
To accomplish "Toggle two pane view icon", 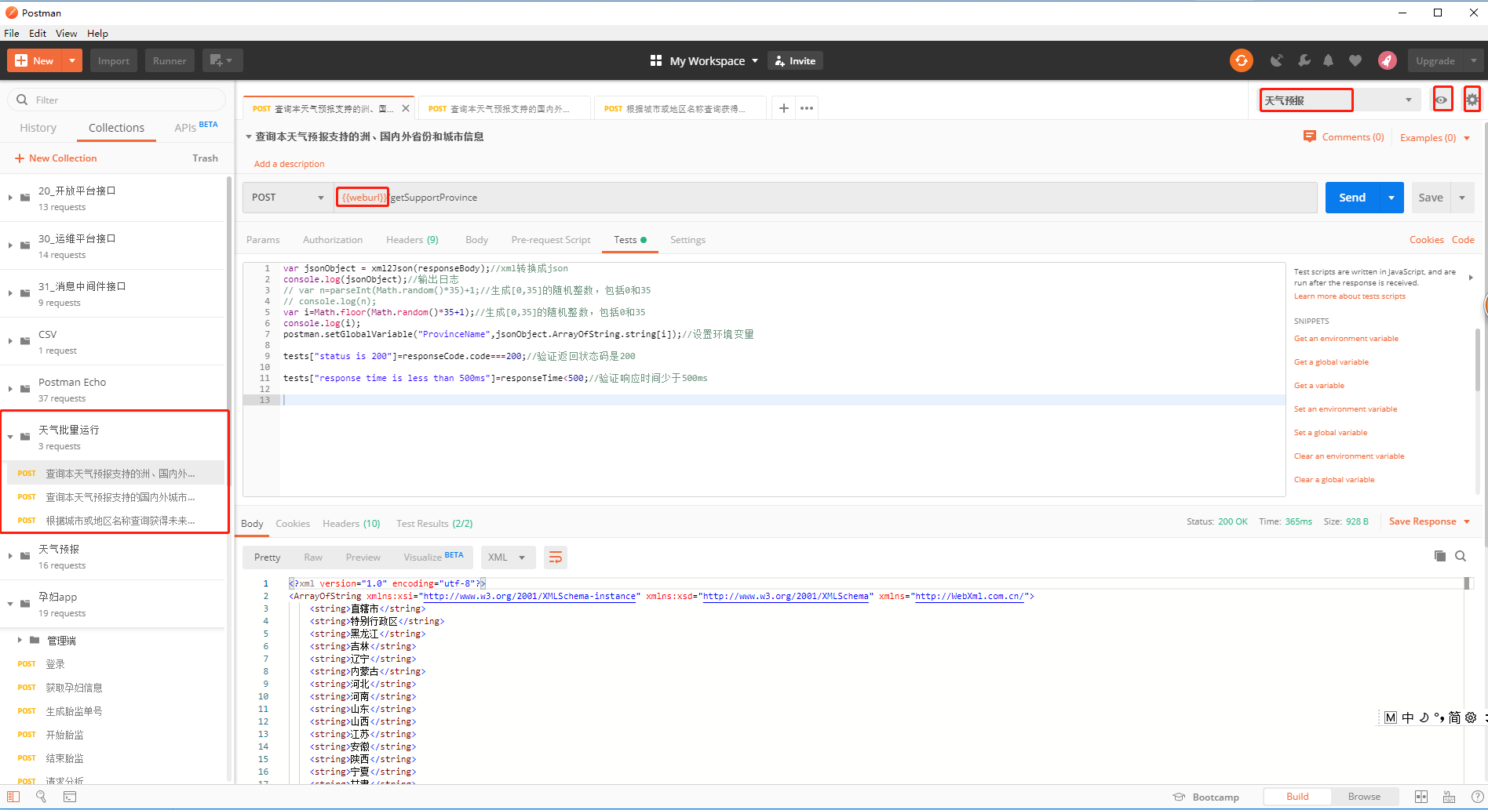I will pyautogui.click(x=1421, y=797).
